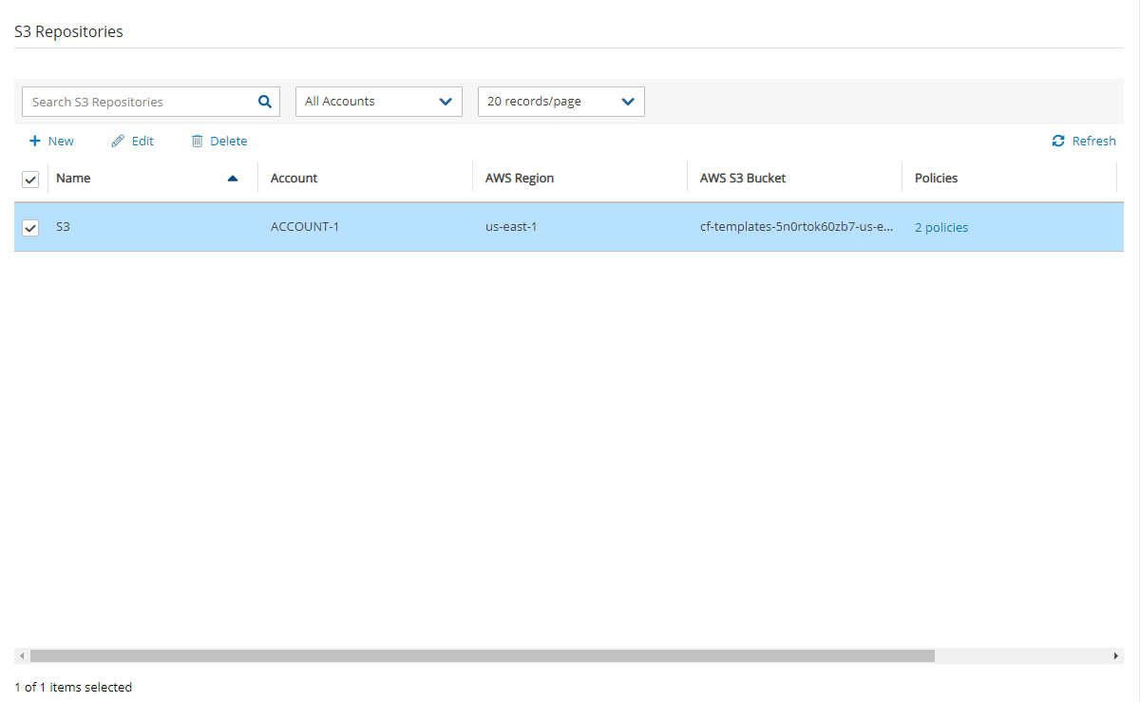This screenshot has height=702, width=1140.
Task: Toggle the select-all header checkbox
Action: tap(30, 179)
